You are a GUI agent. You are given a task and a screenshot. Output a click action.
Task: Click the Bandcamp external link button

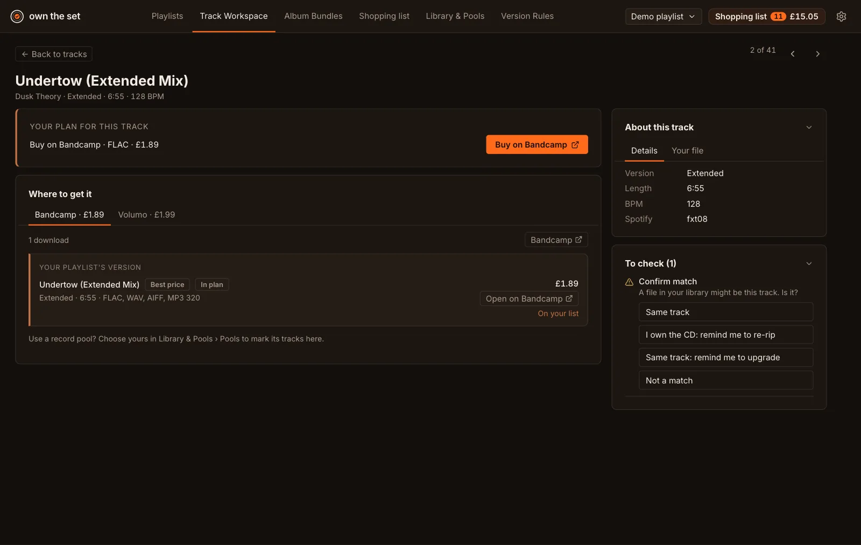[x=556, y=240]
